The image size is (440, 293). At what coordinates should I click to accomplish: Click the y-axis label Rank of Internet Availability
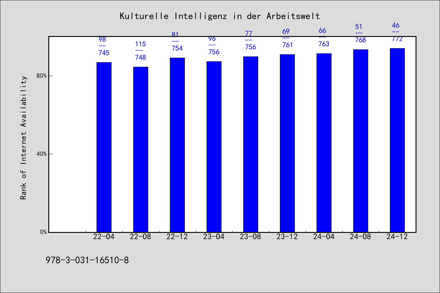pyautogui.click(x=24, y=138)
